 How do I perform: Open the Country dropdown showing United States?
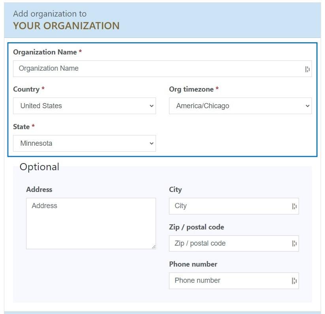click(x=85, y=106)
